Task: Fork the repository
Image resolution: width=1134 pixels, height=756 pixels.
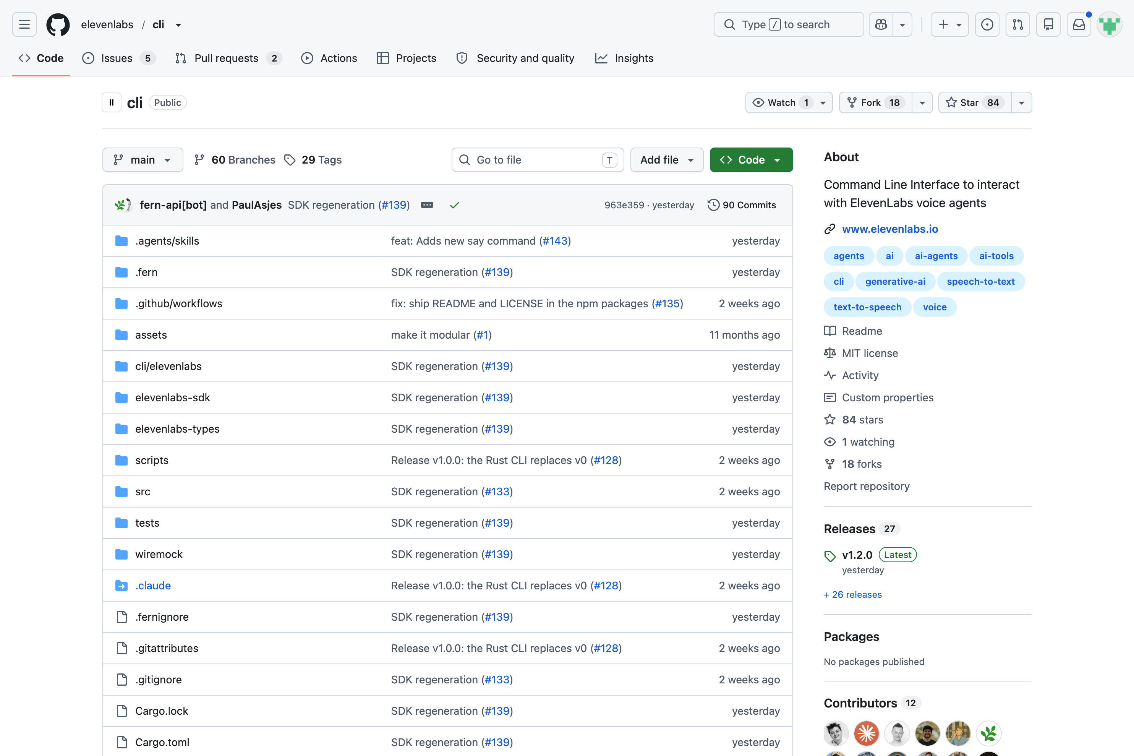Action: pos(876,103)
